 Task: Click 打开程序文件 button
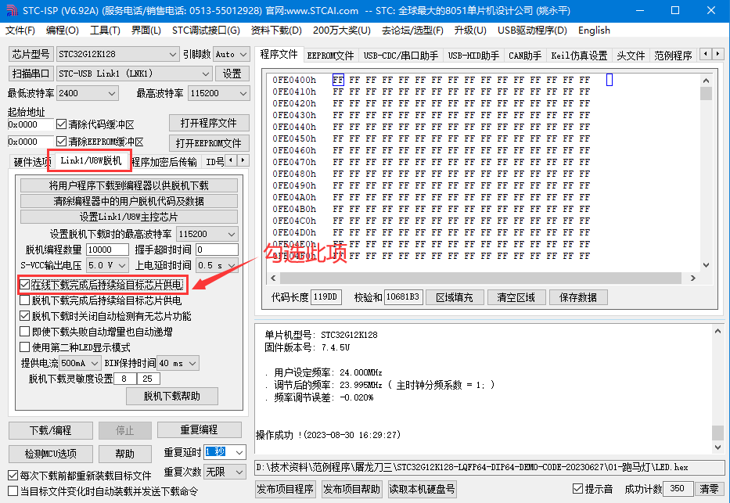coord(209,123)
